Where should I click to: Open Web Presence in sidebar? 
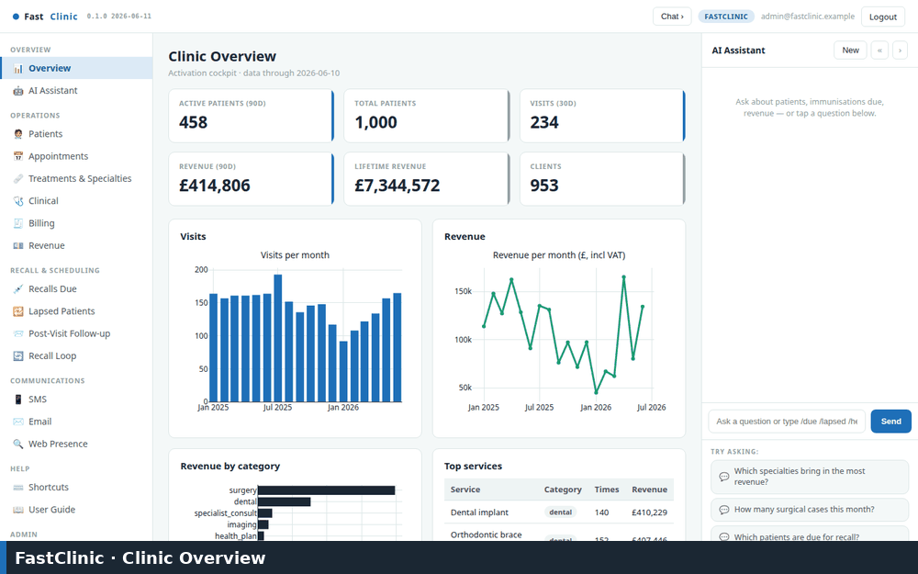click(77, 443)
